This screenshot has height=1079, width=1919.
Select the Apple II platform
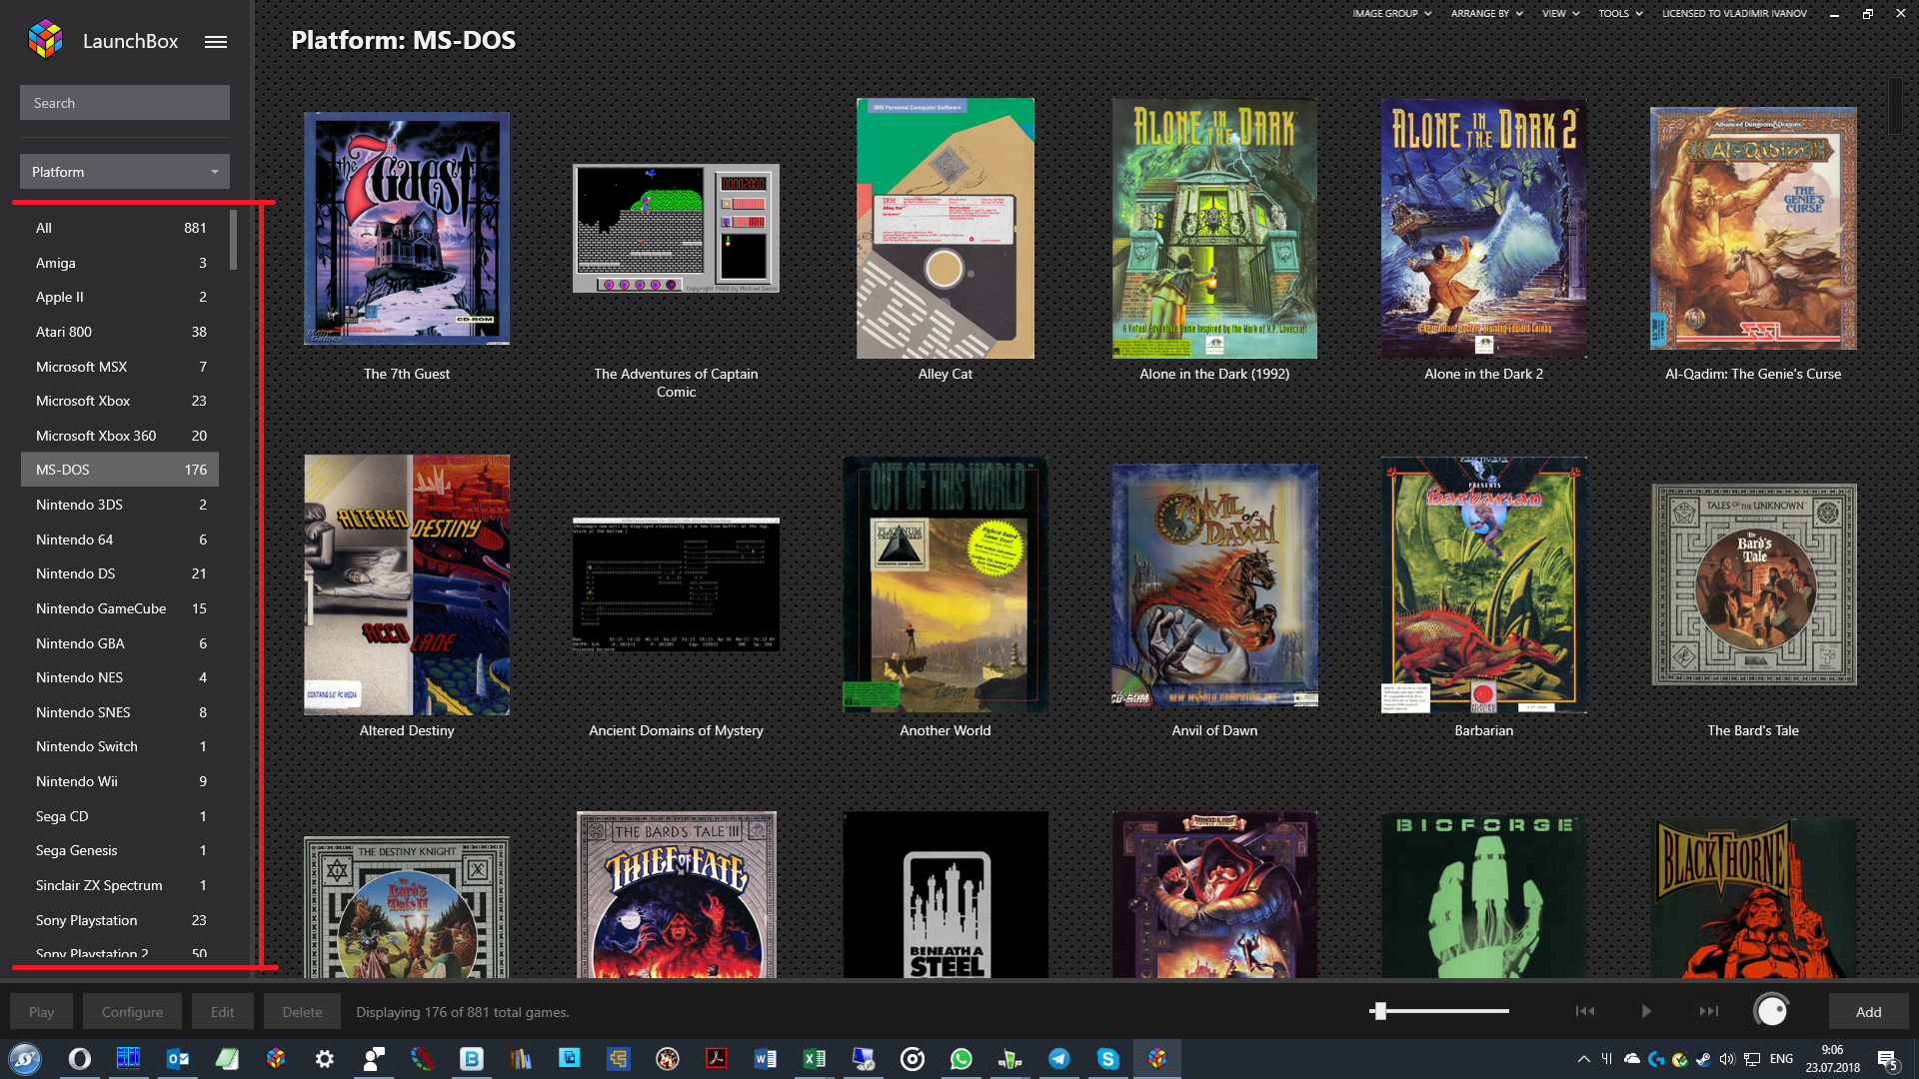(x=120, y=297)
